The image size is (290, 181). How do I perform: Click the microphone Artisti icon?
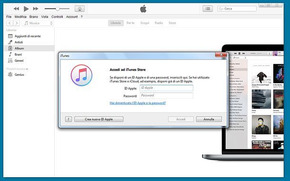(x=10, y=42)
